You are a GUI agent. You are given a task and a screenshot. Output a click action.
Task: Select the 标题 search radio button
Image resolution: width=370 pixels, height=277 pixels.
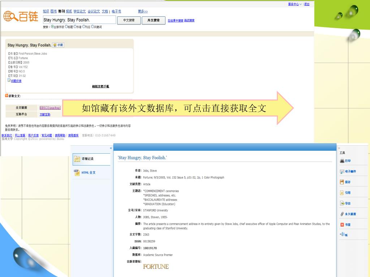[66, 27]
